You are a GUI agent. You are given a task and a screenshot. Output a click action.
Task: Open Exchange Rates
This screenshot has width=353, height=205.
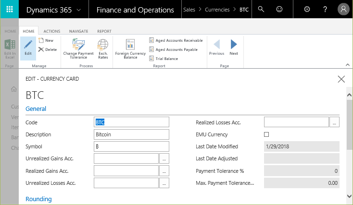(x=103, y=48)
